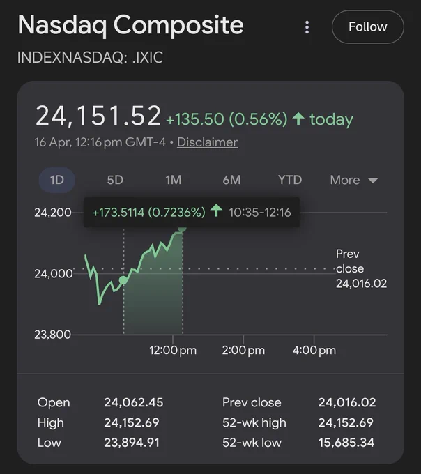Select the YTD range tab
This screenshot has width=421, height=474.
coord(290,180)
